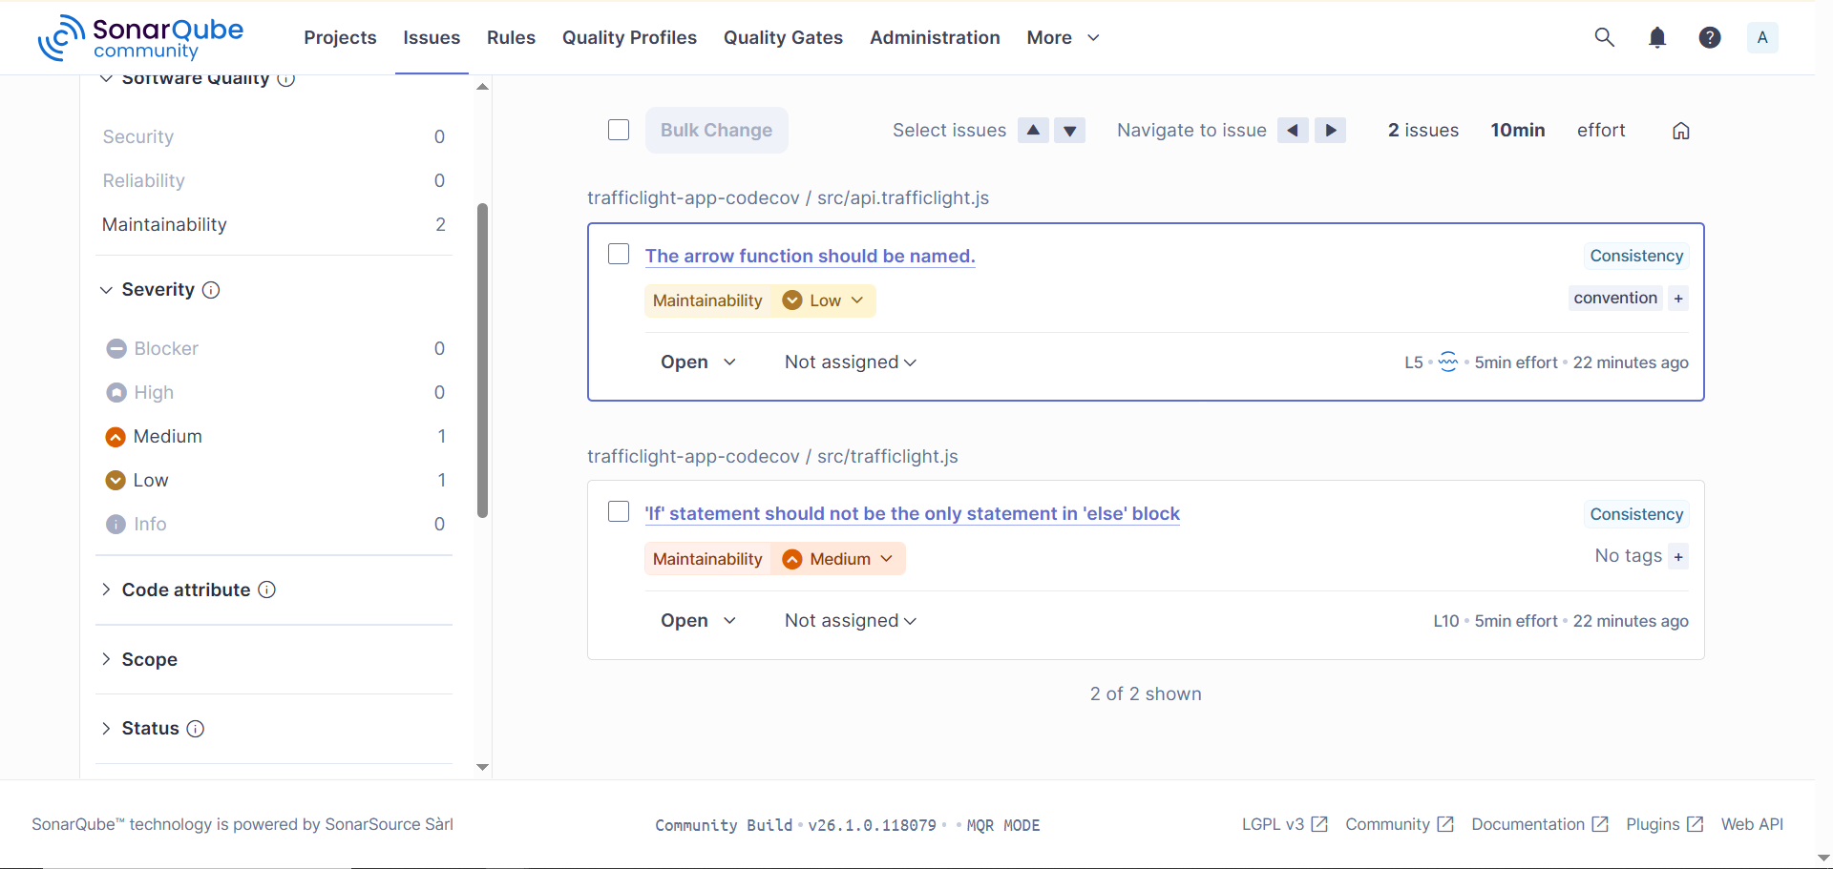Image resolution: width=1833 pixels, height=869 pixels.
Task: Click the home icon beside effort
Action: tap(1680, 131)
